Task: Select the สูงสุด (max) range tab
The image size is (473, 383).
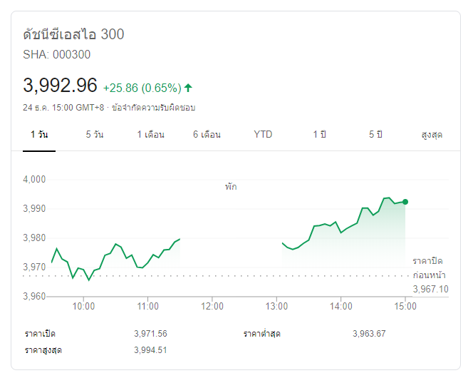Action: [432, 135]
